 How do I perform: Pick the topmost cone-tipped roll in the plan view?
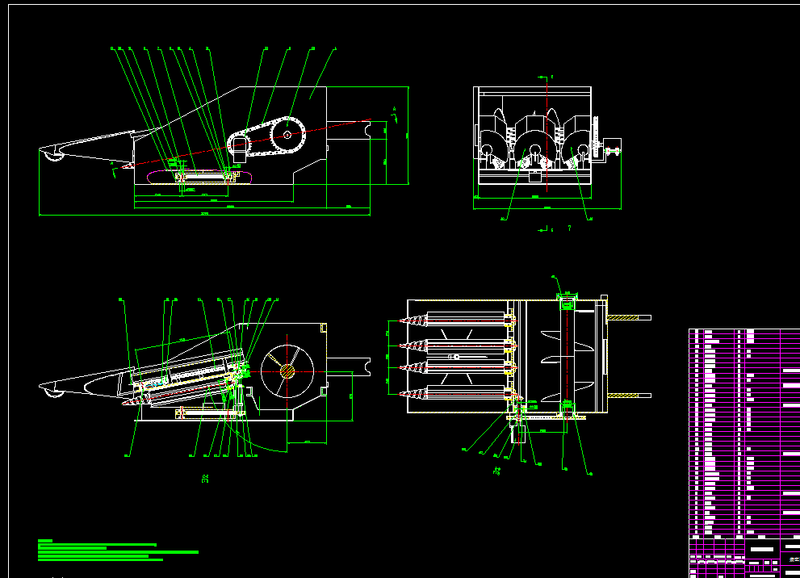[x=457, y=320]
